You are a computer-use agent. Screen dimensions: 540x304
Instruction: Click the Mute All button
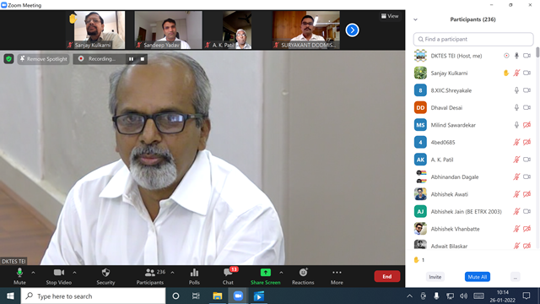(478, 277)
